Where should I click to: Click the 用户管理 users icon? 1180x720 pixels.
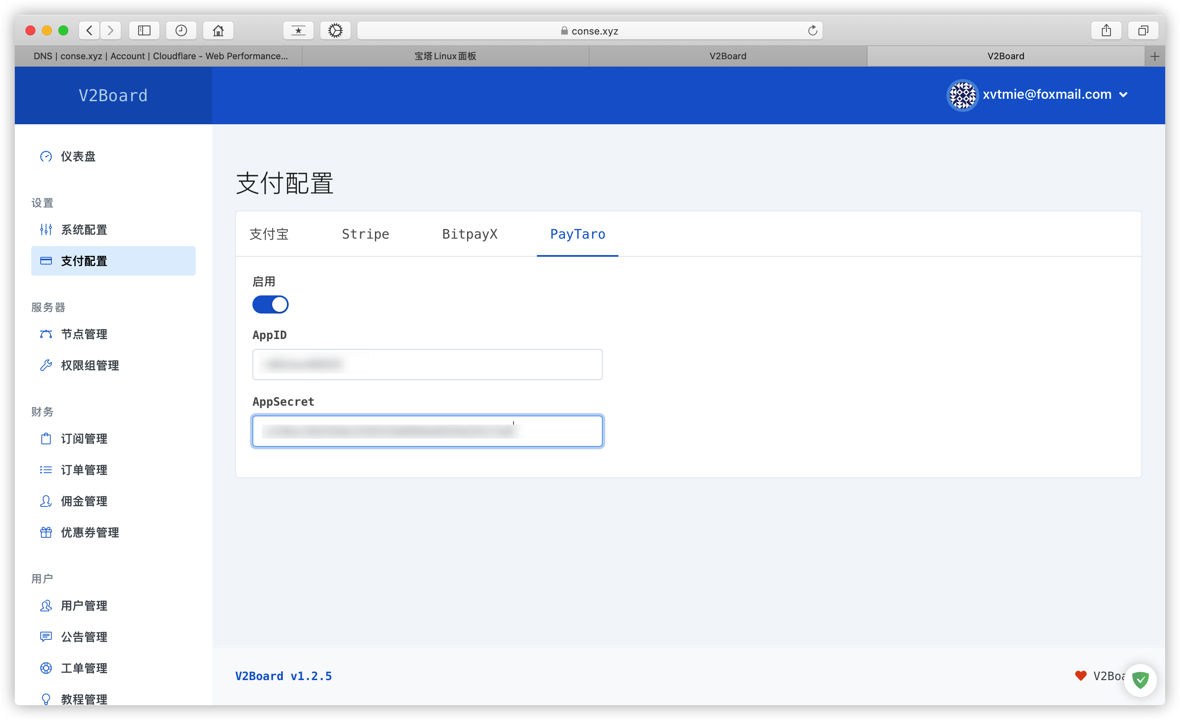pos(46,606)
